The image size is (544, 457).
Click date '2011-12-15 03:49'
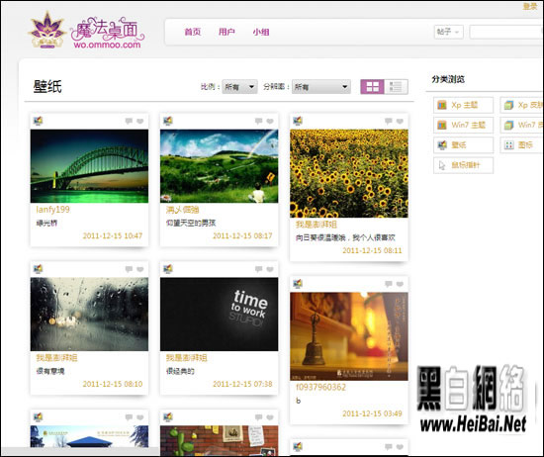point(372,413)
